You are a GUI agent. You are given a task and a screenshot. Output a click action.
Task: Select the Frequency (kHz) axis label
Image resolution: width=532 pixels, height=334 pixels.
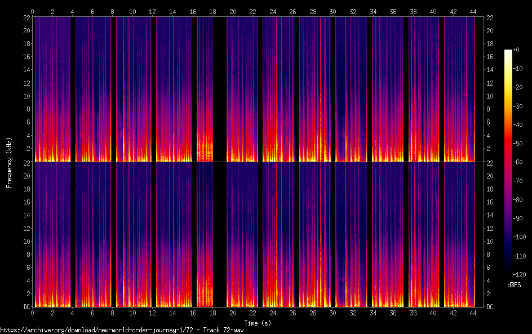pos(9,162)
